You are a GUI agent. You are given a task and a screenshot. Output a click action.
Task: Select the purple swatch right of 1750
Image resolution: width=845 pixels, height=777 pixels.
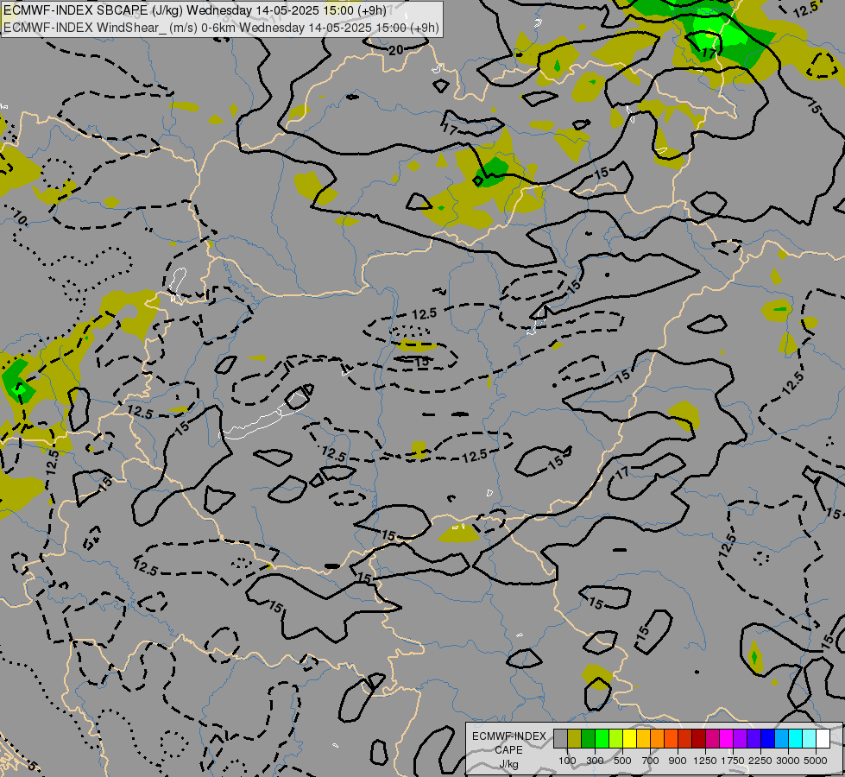[740, 738]
